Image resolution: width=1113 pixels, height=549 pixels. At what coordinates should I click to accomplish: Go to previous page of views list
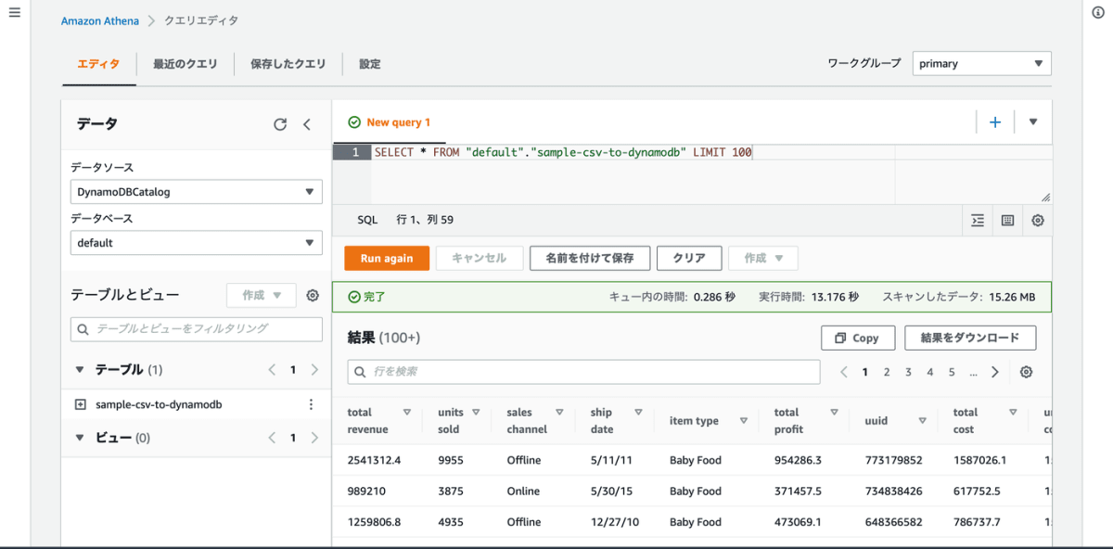272,438
